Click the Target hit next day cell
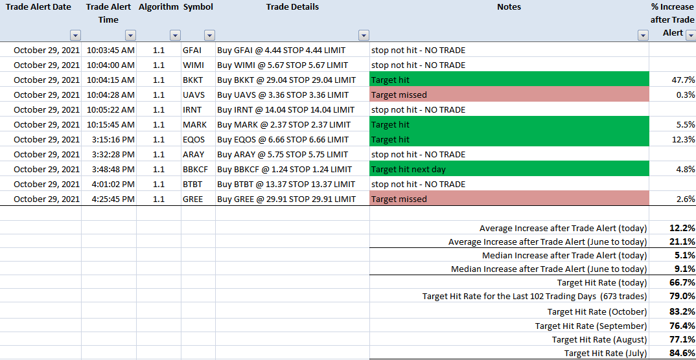Viewport: 696px width, 360px height. click(509, 170)
